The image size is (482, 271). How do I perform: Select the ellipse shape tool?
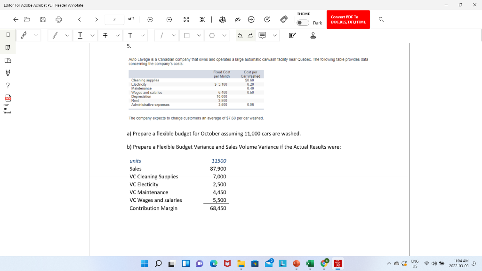click(x=213, y=35)
